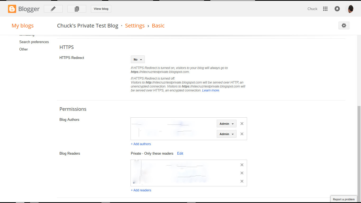The image size is (361, 203).
Task: Open the posts list icon
Action: point(77,9)
